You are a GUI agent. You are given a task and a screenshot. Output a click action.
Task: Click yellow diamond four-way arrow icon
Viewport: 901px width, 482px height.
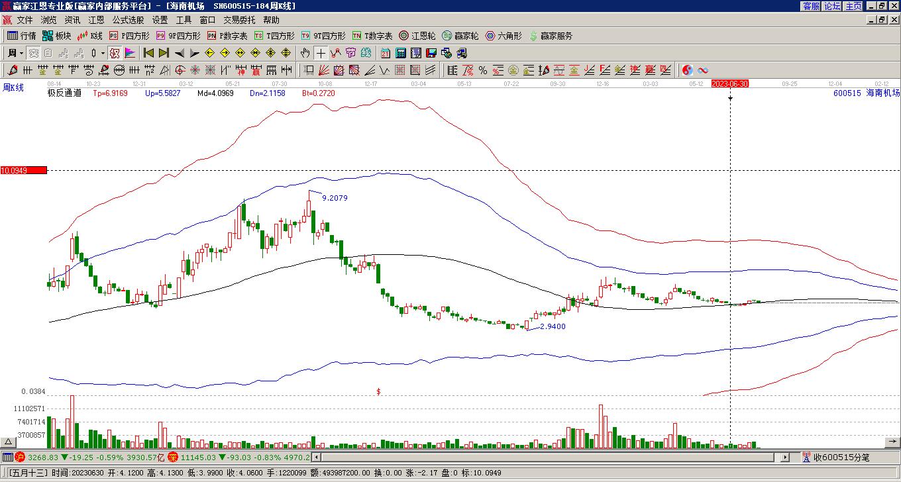click(271, 53)
